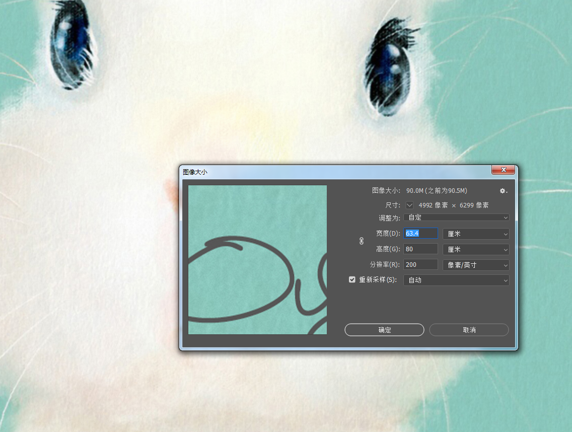Click the image preview thumbnail in dialog
Image resolution: width=572 pixels, height=432 pixels.
[257, 260]
